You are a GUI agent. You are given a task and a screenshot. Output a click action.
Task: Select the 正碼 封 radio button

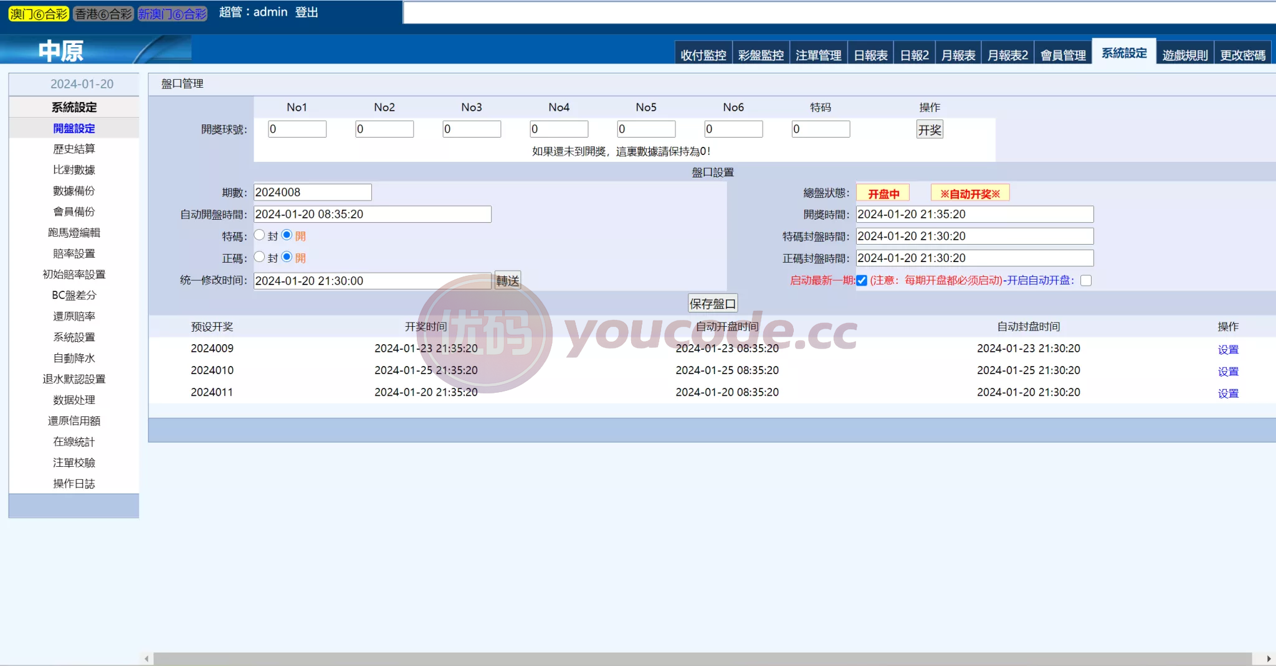pos(260,257)
